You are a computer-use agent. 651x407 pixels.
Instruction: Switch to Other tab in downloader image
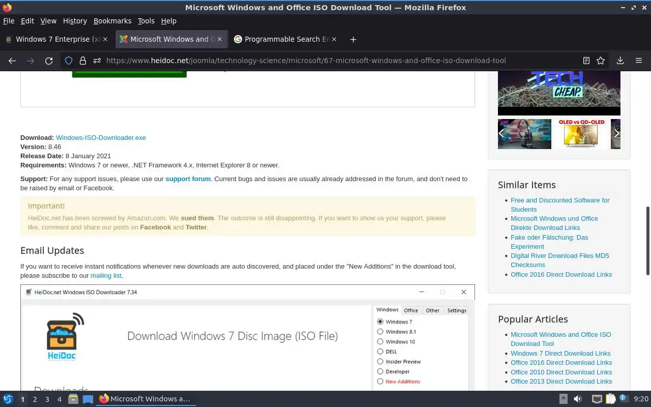pos(432,310)
